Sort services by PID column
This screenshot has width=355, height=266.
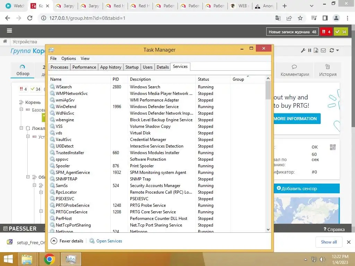[119, 79]
